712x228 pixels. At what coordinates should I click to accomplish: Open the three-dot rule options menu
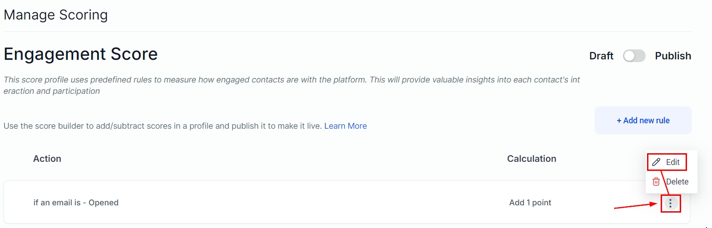[671, 203]
